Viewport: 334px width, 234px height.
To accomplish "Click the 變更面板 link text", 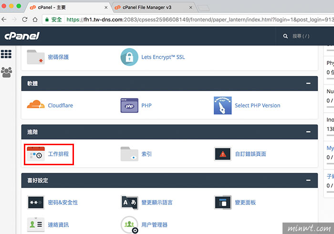I will 245,202.
